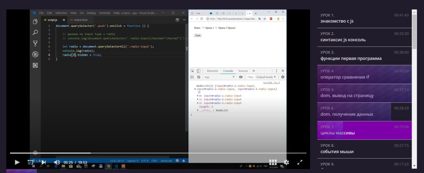
Task: Focus the console Filter input
Action: (251, 77)
